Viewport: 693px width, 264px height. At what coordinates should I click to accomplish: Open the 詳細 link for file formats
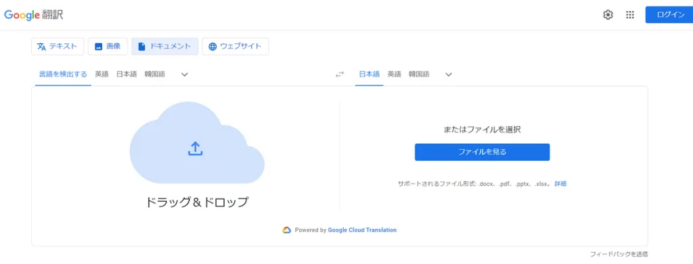pyautogui.click(x=560, y=184)
